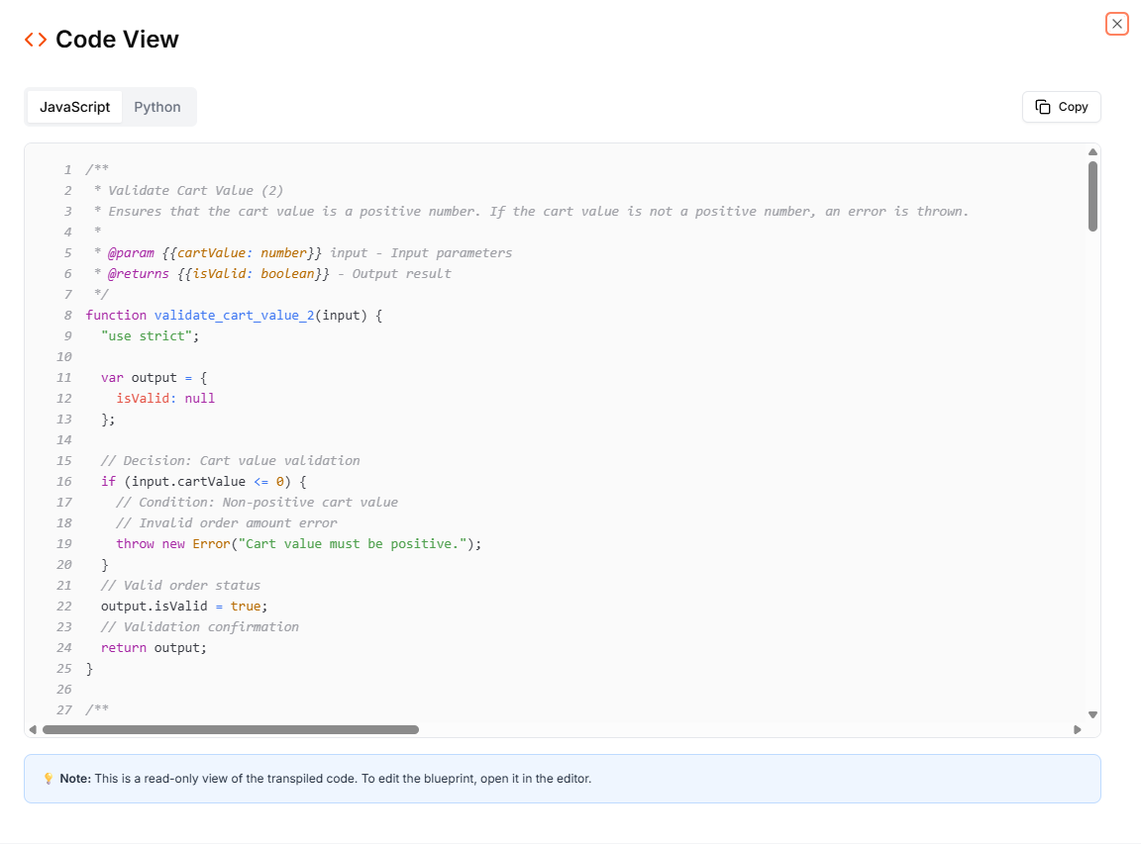Click the Code View title text
Image resolution: width=1141 pixels, height=844 pixels.
tap(117, 39)
